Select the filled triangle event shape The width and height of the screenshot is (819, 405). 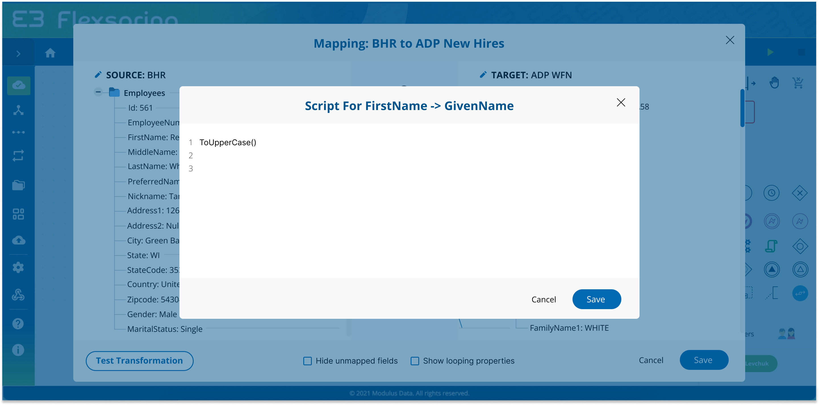(x=772, y=270)
